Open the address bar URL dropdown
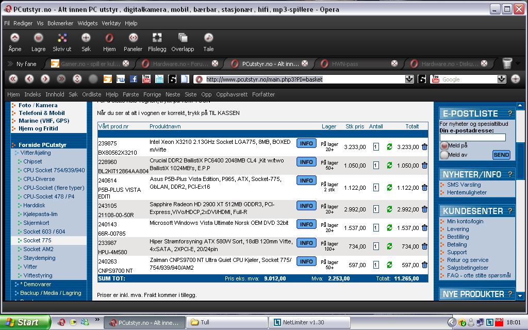Screen dimensions: 528x330 click(x=409, y=79)
